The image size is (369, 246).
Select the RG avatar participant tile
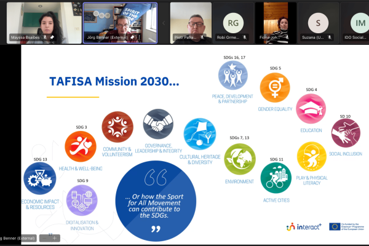tap(234, 23)
